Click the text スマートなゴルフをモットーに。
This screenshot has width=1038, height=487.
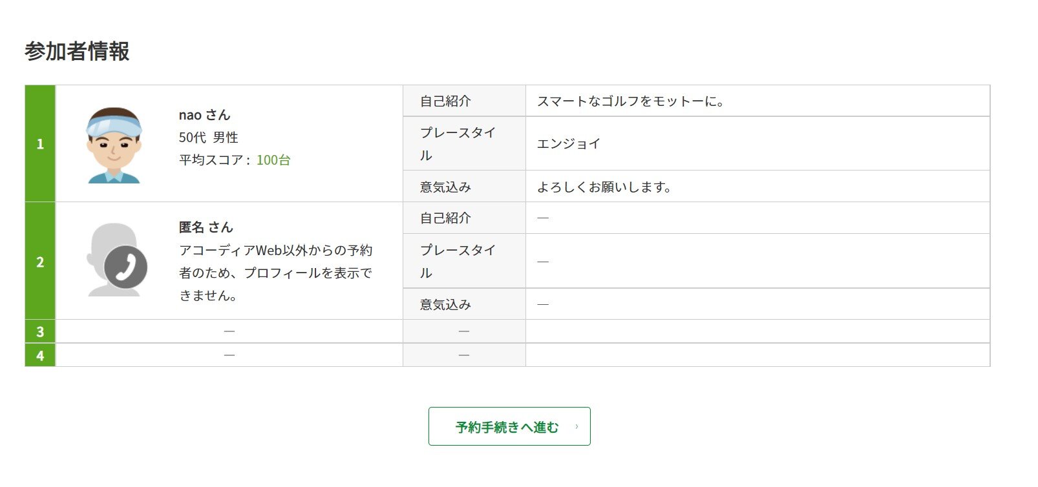(631, 101)
